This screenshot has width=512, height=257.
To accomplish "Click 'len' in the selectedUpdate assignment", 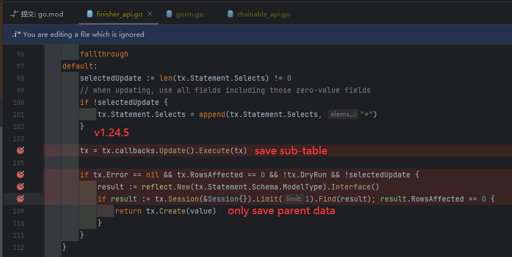I will pos(166,78).
